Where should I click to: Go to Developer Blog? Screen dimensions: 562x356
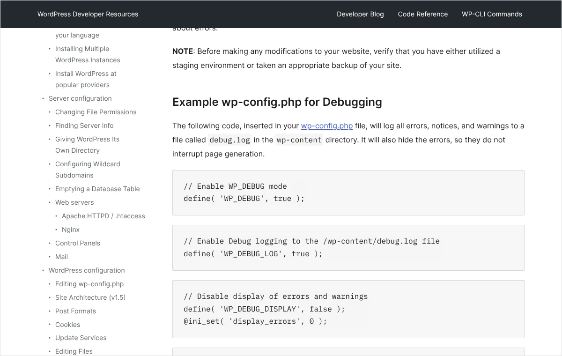pyautogui.click(x=360, y=14)
